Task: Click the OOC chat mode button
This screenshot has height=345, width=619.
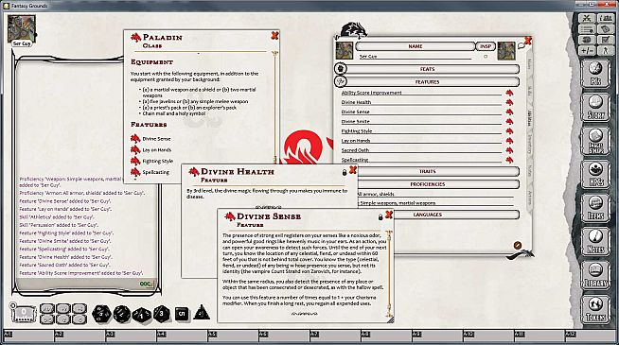Action: pos(146,284)
